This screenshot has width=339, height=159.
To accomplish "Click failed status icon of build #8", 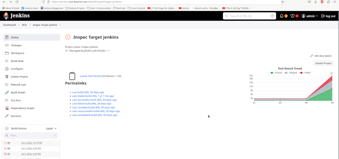I will coord(6,148).
